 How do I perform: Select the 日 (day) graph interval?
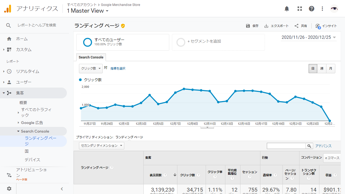(x=313, y=68)
